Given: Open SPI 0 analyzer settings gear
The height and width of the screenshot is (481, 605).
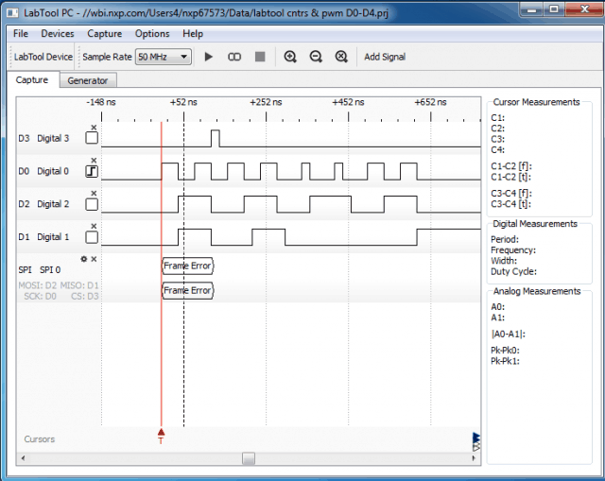Looking at the screenshot, I should pos(84,259).
